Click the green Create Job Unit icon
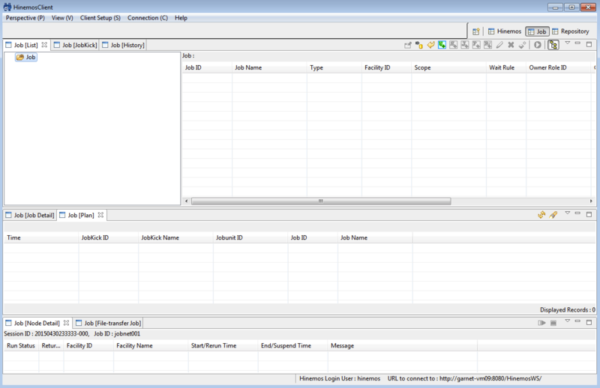Viewport: 600px width, 388px height. pos(442,45)
